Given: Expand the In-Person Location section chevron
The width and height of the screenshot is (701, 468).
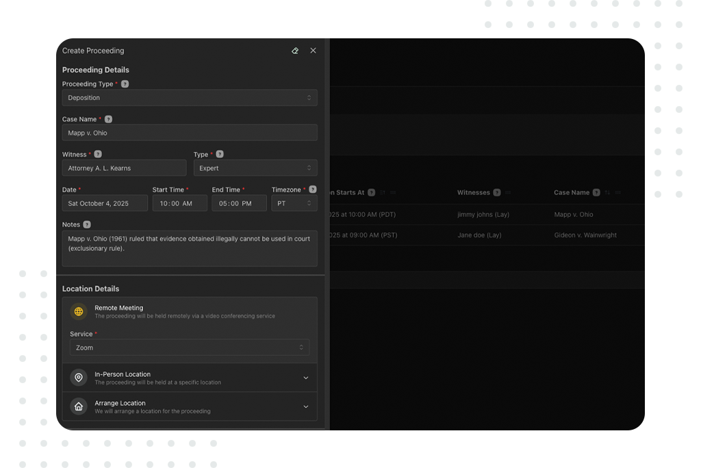Looking at the screenshot, I should coord(305,378).
